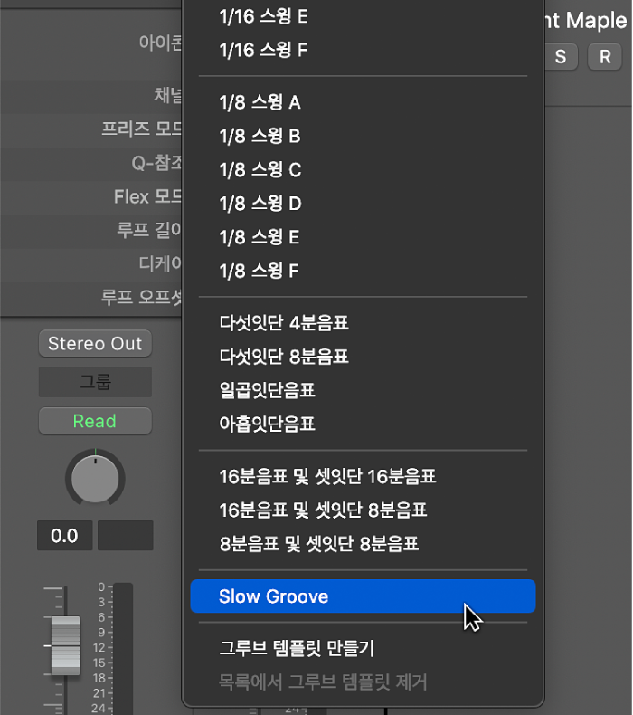
Task: Click the 루프 오프셋 inspector row
Action: click(x=91, y=297)
